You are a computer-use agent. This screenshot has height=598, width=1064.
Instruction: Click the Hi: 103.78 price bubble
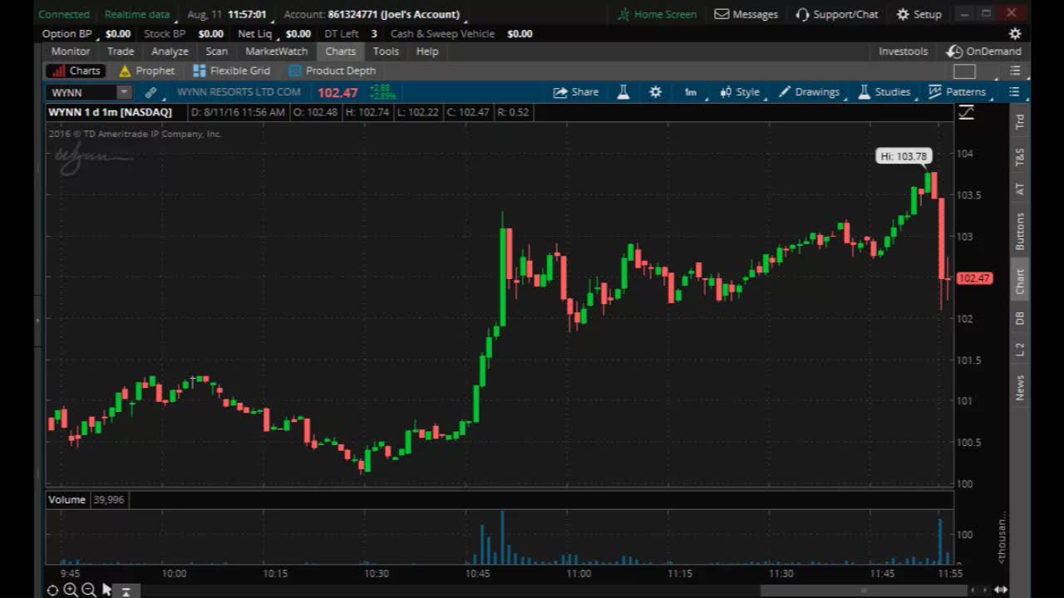[904, 156]
